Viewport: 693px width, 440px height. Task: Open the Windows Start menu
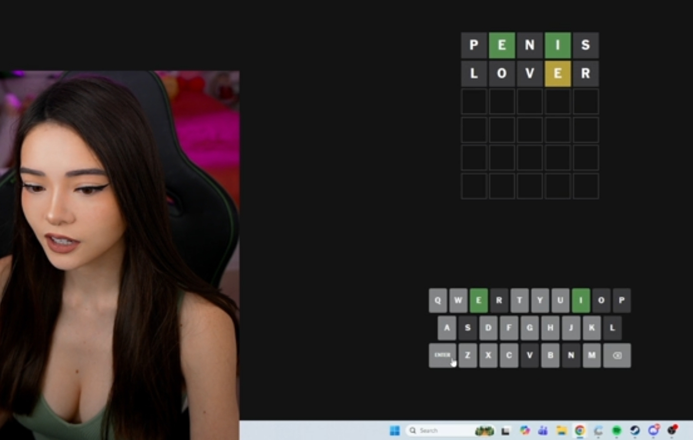(x=394, y=430)
